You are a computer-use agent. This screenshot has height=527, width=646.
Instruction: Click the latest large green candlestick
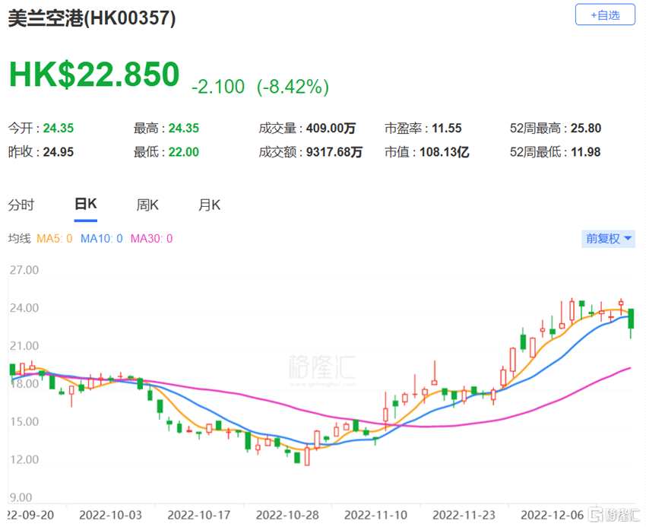point(631,319)
